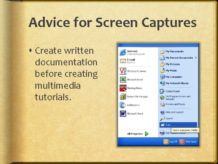Select the E-mail menu entry
Screen dimensions: 218x164
click(138, 61)
